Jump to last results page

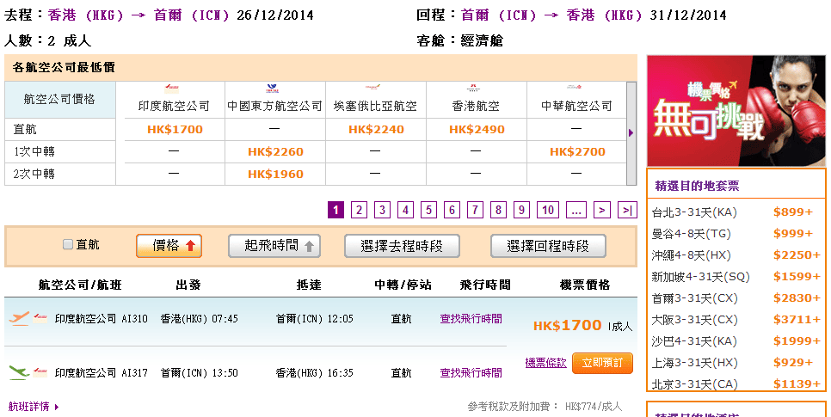628,210
